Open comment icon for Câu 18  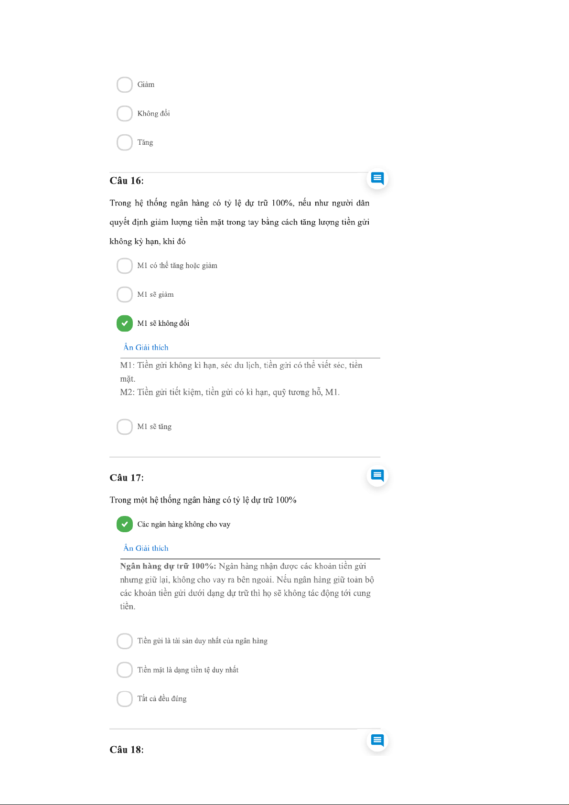click(x=377, y=741)
